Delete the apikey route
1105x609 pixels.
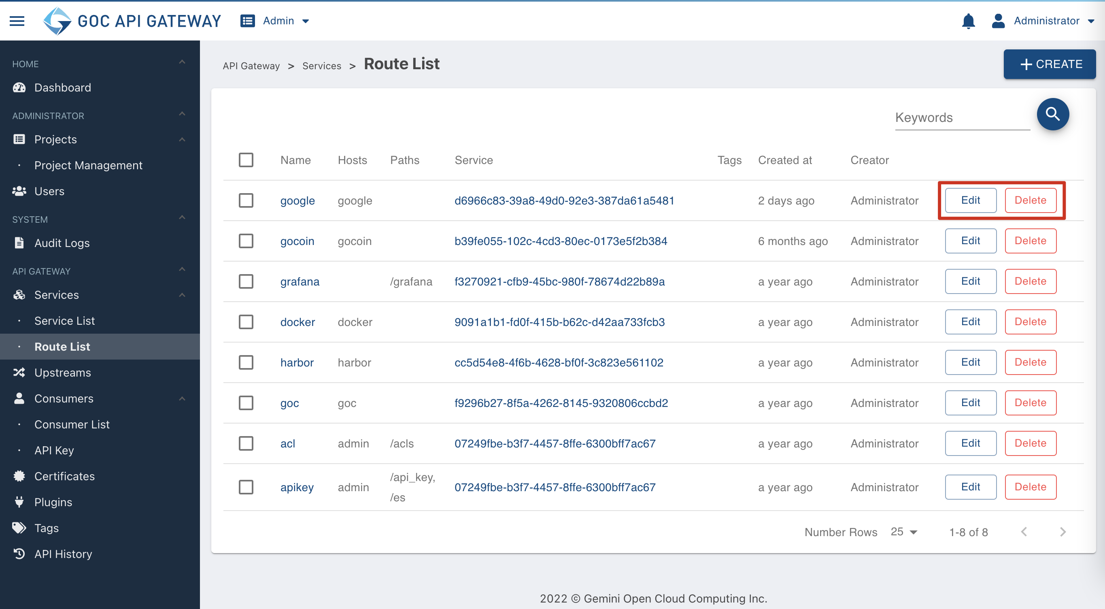[x=1031, y=487]
